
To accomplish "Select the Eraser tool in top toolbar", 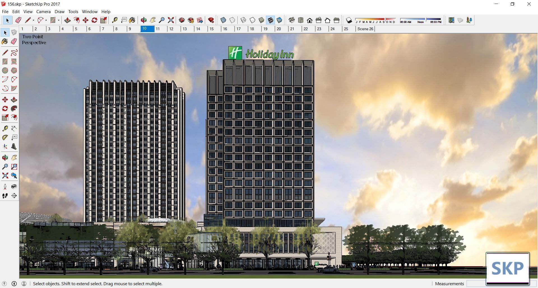I will click(x=18, y=20).
